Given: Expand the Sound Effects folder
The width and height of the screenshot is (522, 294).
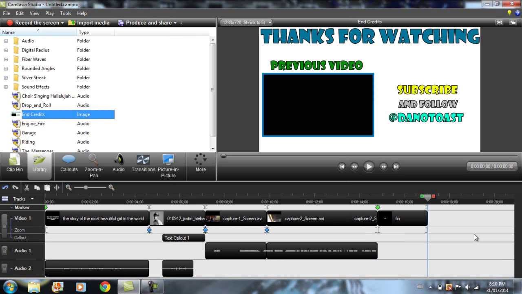Looking at the screenshot, I should 6,87.
